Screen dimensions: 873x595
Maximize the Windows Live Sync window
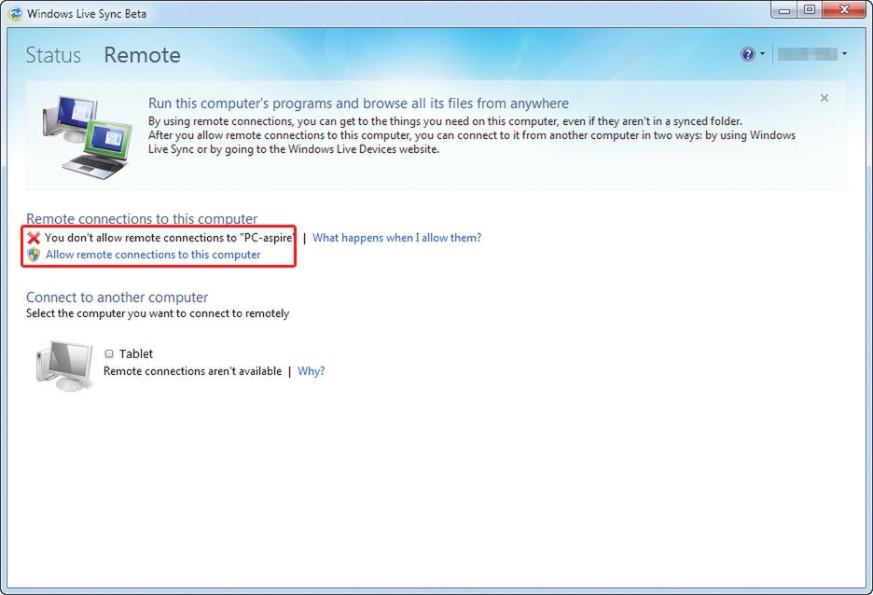coord(810,10)
